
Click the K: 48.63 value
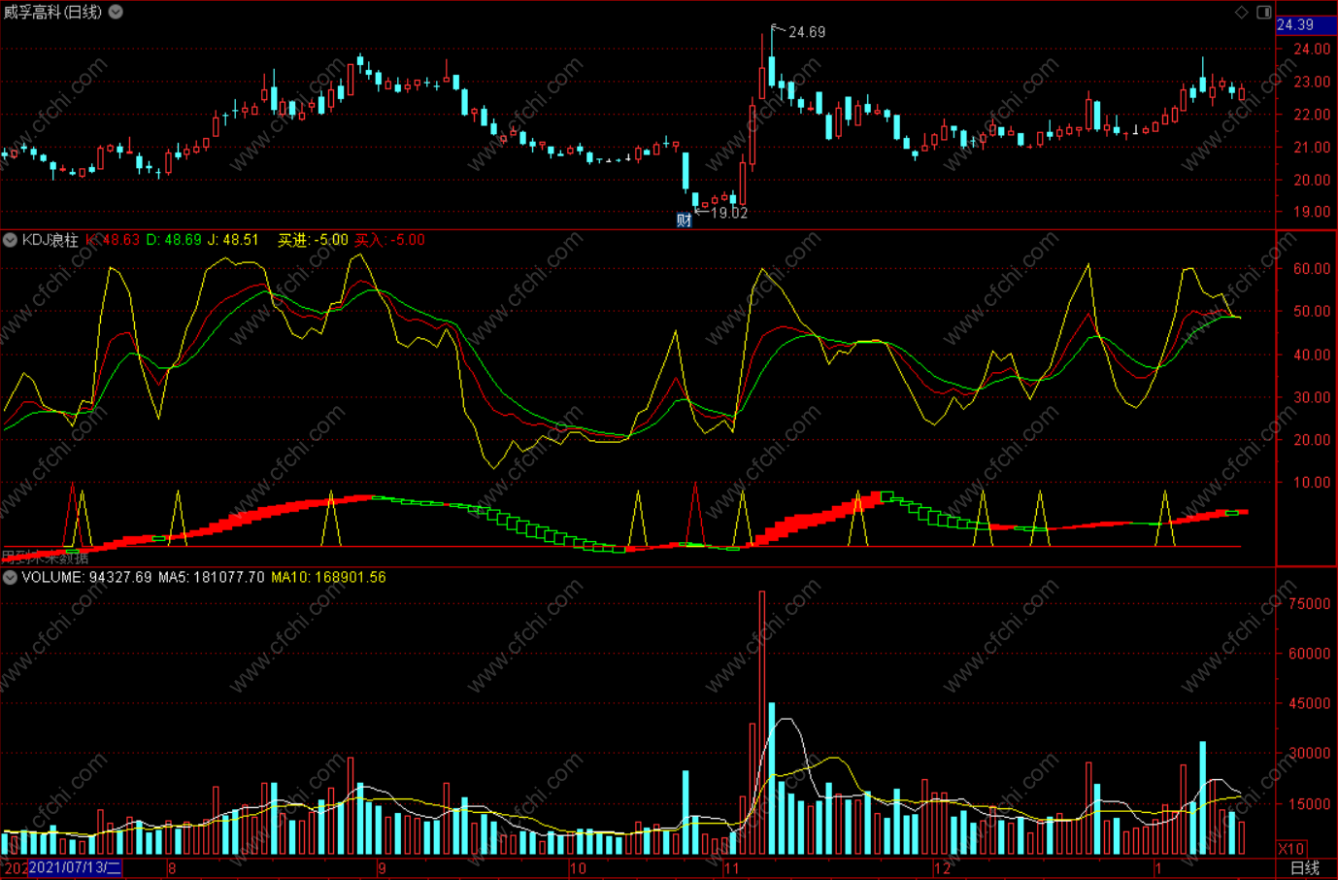coord(113,240)
